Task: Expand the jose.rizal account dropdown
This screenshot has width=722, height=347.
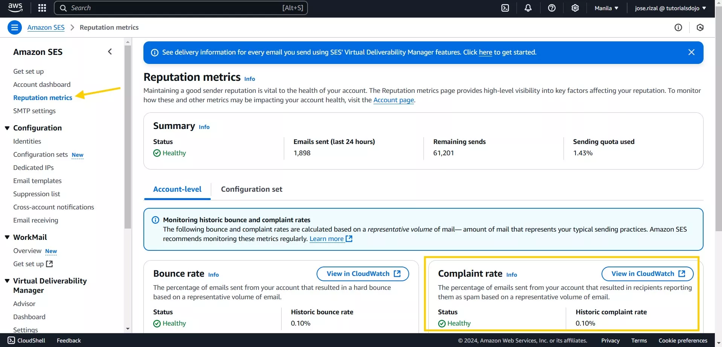Action: click(x=670, y=8)
